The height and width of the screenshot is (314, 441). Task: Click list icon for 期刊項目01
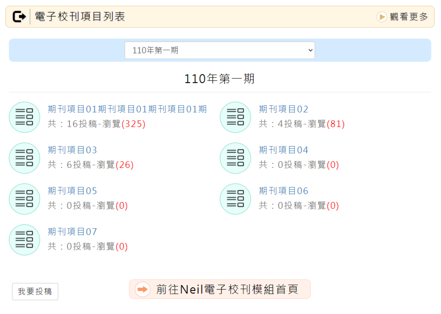[25, 117]
